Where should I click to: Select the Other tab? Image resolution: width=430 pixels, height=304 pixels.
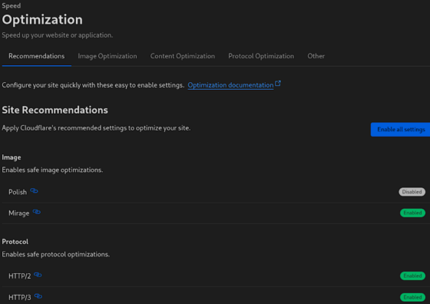[316, 56]
